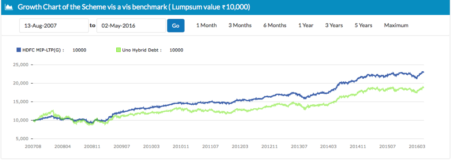Click the 20,000 y-axis label
This screenshot has width=451, height=161.
[x=21, y=83]
